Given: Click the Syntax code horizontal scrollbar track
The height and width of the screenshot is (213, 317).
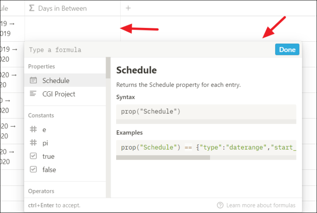Looking at the screenshot, I should click(206, 121).
